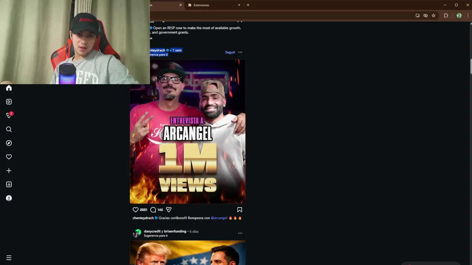This screenshot has width=472, height=265.
Task: Create new post plus icon
Action: point(9,171)
